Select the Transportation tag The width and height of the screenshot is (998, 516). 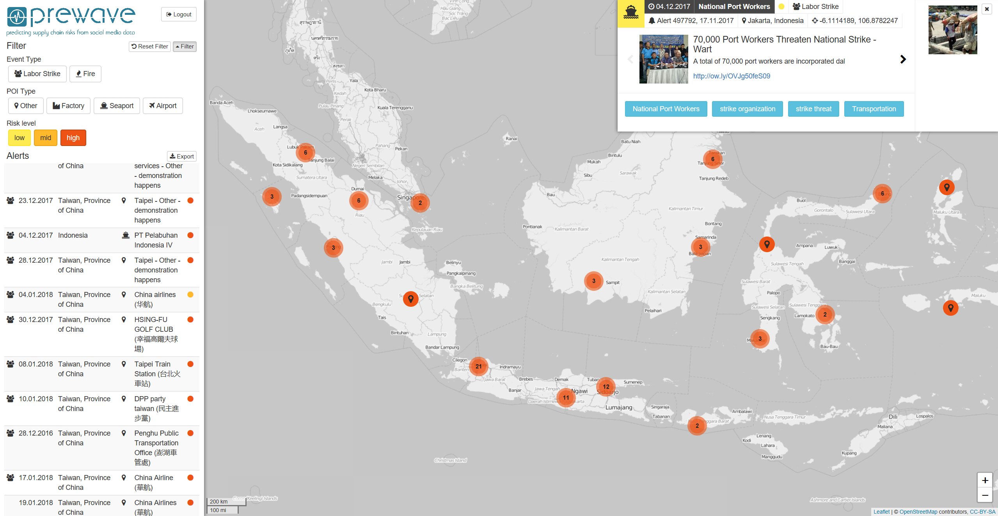click(874, 109)
